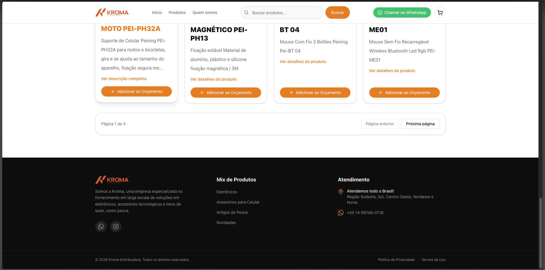The width and height of the screenshot is (545, 270).
Task: Click WhatsApp icon next to phone number
Action: 341,213
